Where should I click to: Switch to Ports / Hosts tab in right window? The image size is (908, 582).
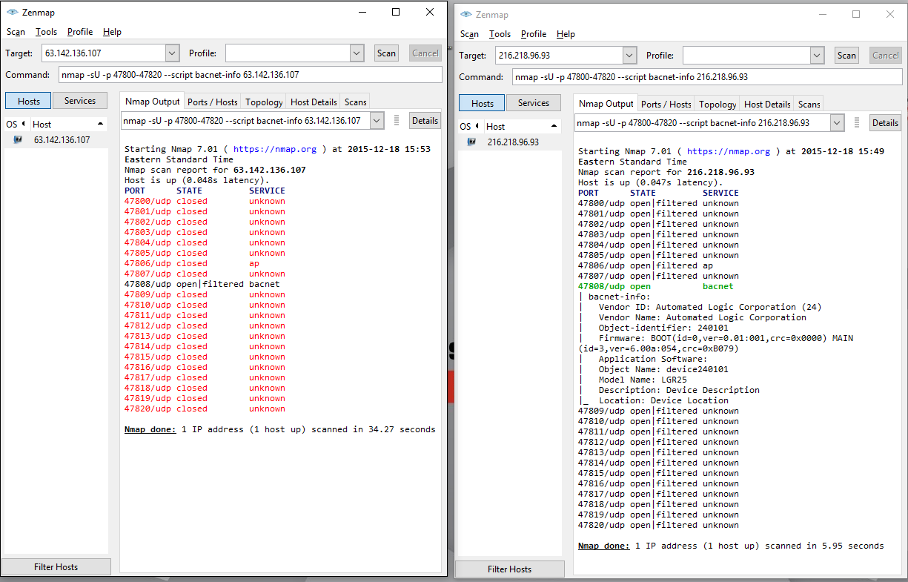[x=666, y=105]
